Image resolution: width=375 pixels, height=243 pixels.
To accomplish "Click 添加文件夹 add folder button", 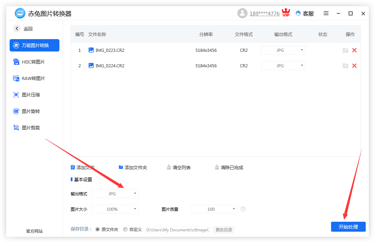I will pos(133,167).
